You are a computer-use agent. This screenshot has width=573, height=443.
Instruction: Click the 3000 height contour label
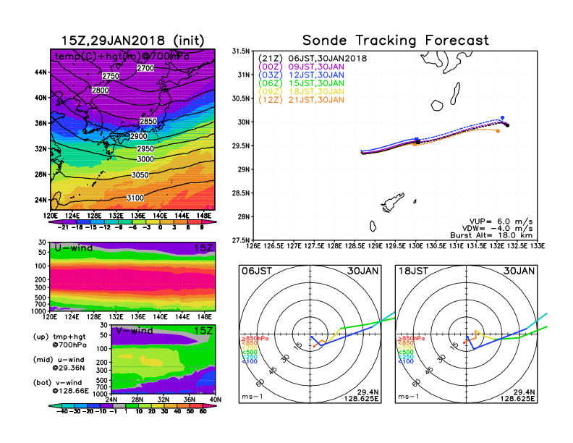pos(145,159)
